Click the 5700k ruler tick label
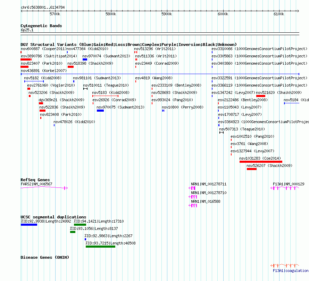This screenshot has height=281, width=309. (x=55, y=14)
